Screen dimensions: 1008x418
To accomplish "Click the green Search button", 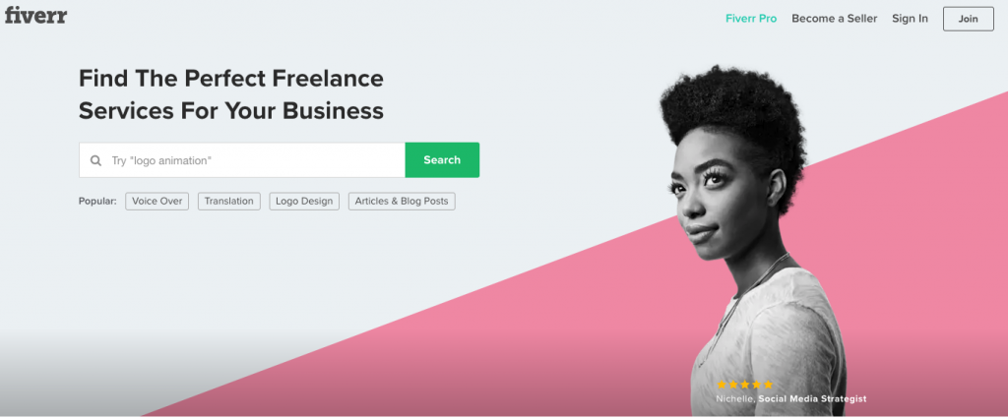I will tap(442, 160).
